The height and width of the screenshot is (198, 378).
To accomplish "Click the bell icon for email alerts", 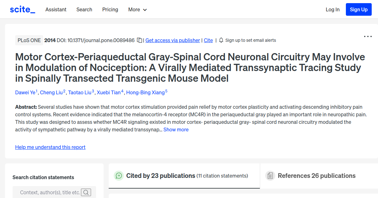I will pos(221,40).
